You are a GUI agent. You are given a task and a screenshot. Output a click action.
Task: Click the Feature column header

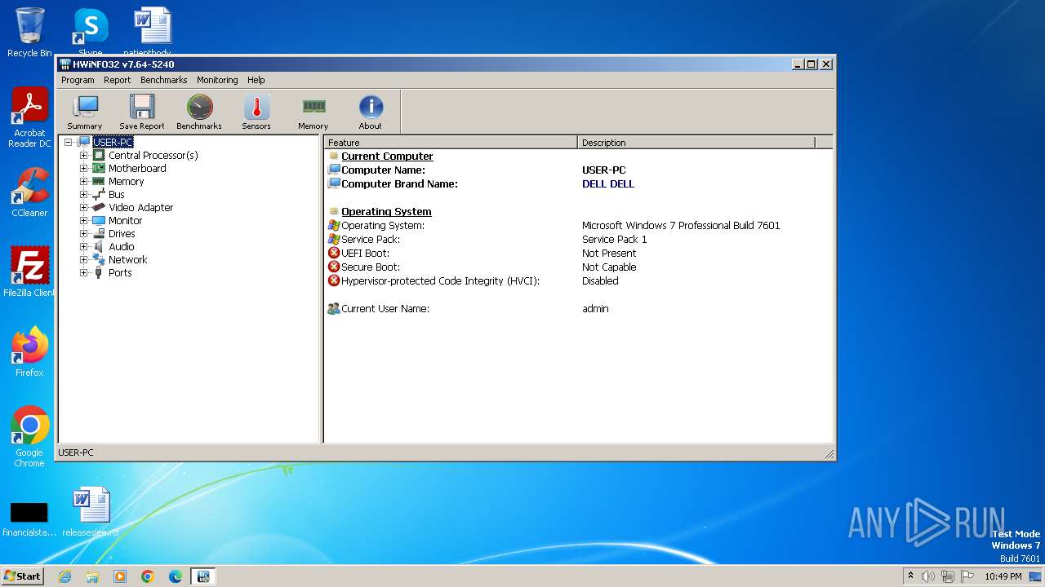tap(451, 143)
